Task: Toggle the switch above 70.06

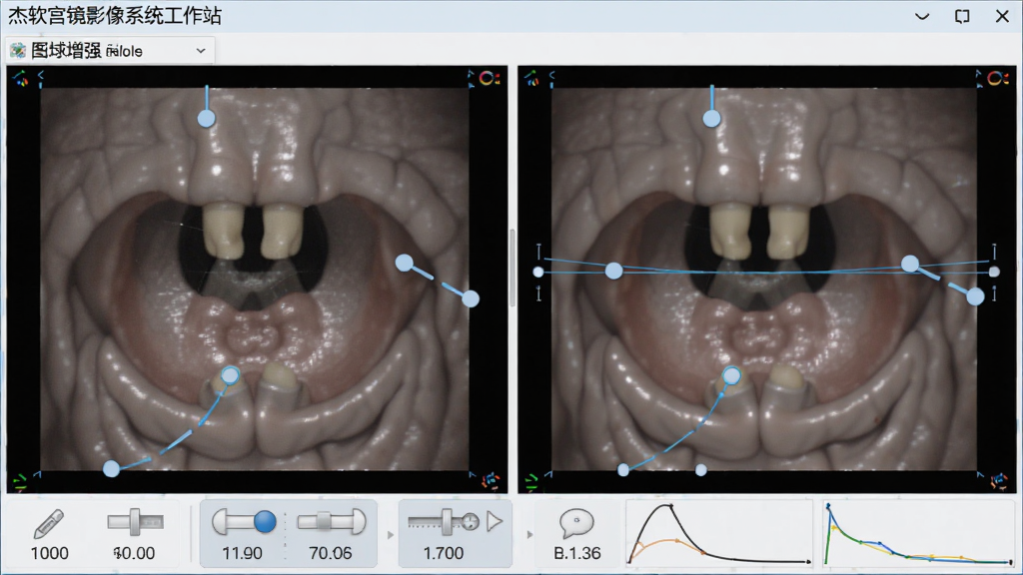Action: coord(332,521)
